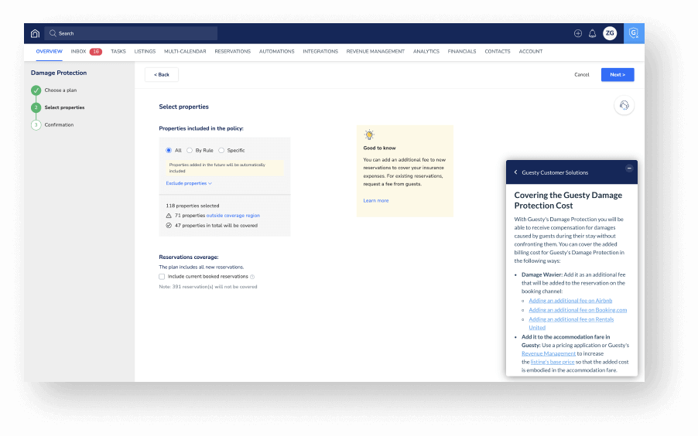This screenshot has width=698, height=436.
Task: Open the notifications bell
Action: click(593, 33)
